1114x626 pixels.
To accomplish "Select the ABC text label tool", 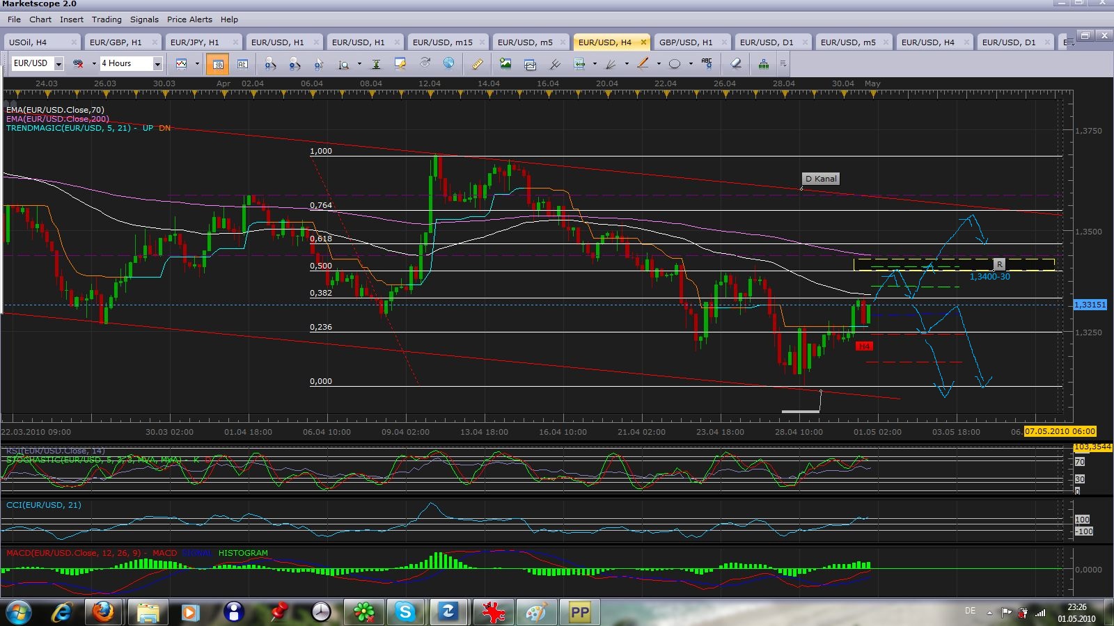I will pyautogui.click(x=707, y=64).
